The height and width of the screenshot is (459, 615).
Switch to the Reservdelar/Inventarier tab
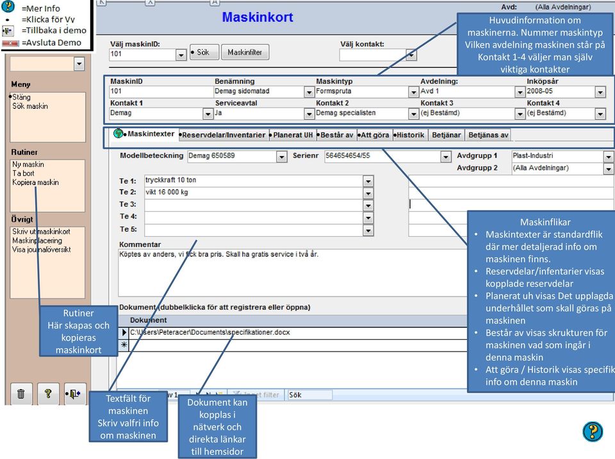point(224,135)
